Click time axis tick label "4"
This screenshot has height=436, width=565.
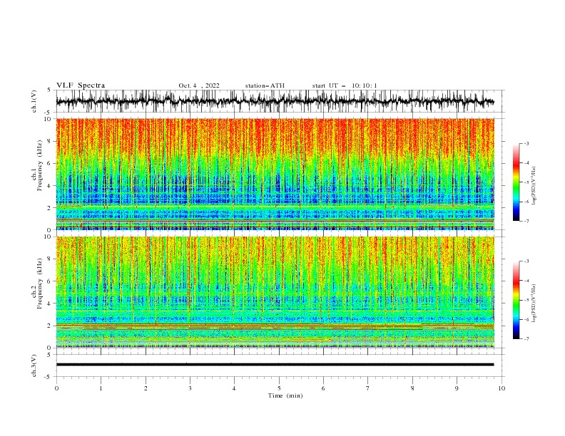pyautogui.click(x=234, y=388)
